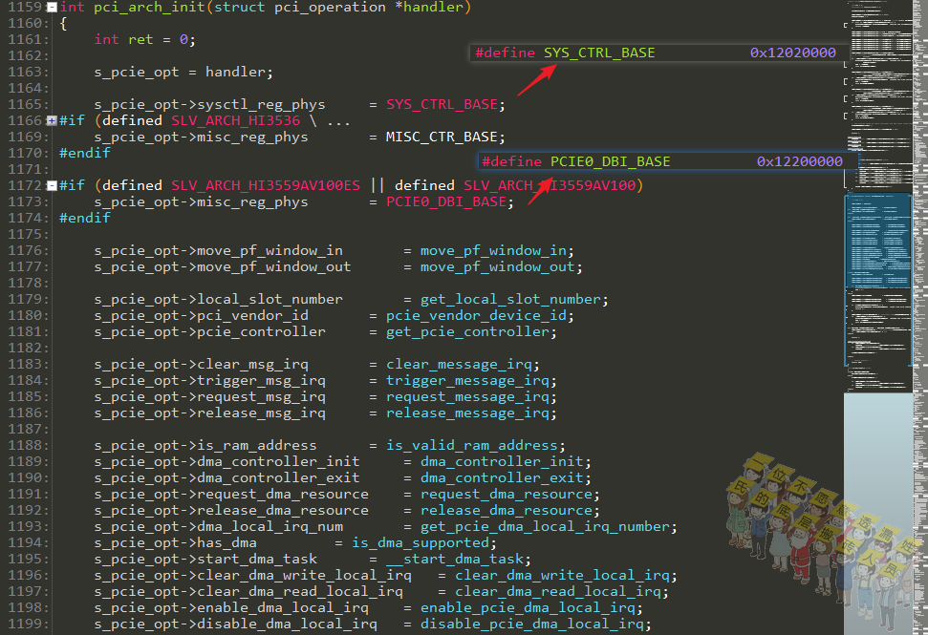
Task: Click move_pf_window_in after the equals sign
Action: click(x=493, y=251)
